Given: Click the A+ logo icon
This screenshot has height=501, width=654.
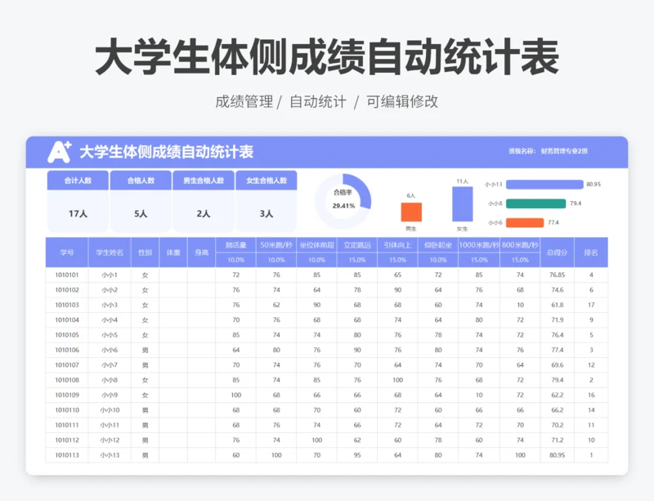Looking at the screenshot, I should [x=59, y=152].
